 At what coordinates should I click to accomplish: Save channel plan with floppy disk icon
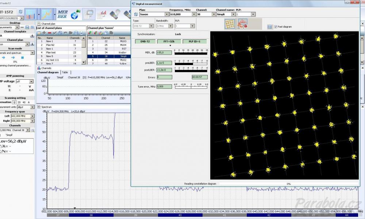click(76, 33)
